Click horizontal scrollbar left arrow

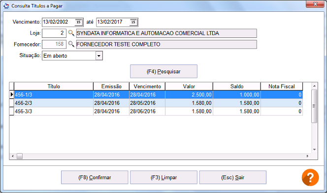(13, 156)
